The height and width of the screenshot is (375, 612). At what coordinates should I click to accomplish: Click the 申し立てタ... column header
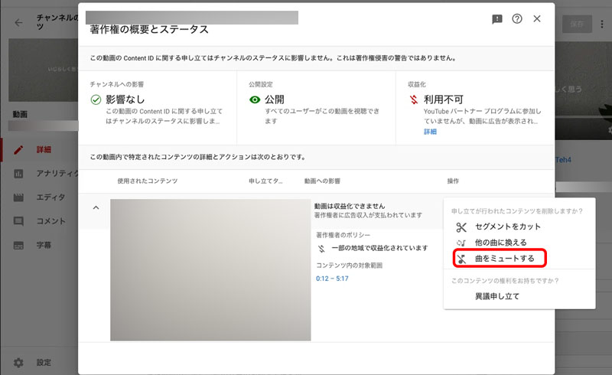click(265, 181)
